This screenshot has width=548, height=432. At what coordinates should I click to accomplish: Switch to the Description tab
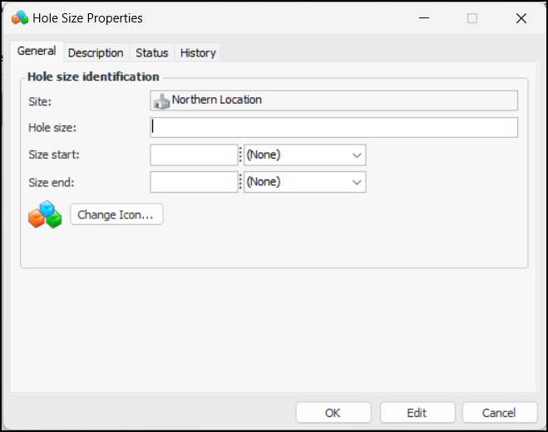96,52
